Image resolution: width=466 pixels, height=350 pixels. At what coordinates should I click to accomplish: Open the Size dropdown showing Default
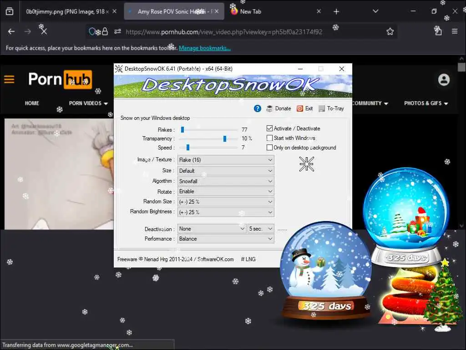click(x=226, y=171)
